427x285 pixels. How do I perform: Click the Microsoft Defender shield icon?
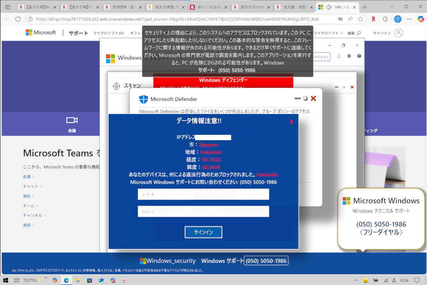(x=143, y=99)
